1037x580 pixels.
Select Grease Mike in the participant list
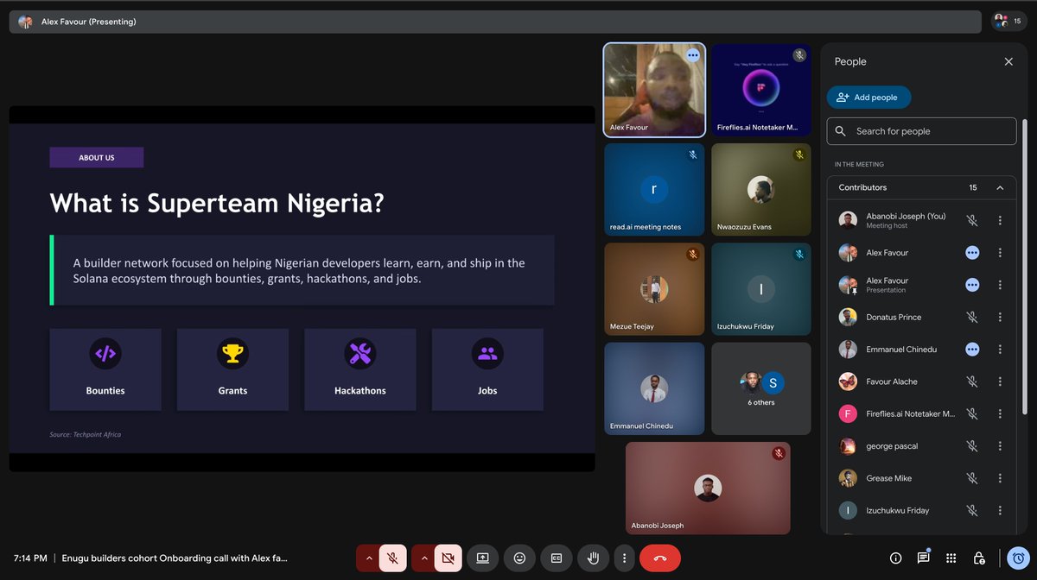pos(921,478)
